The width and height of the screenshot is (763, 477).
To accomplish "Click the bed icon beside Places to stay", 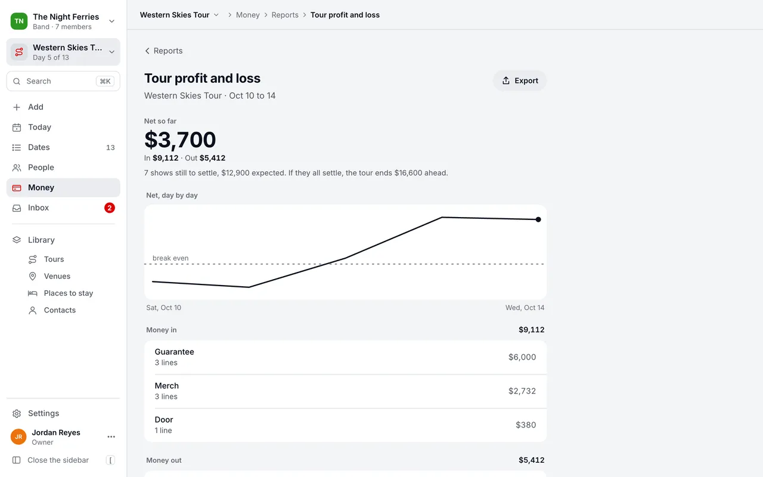I will tap(33, 293).
